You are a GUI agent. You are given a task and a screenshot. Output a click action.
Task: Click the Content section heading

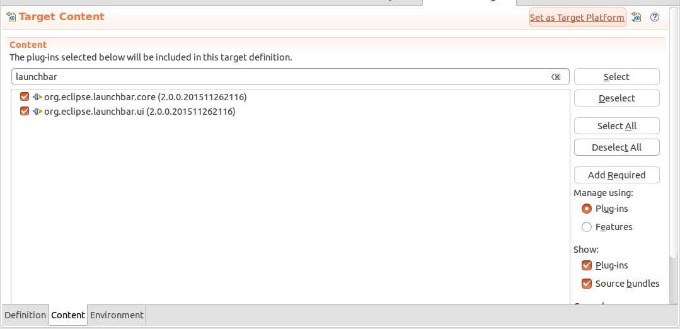pyautogui.click(x=28, y=45)
